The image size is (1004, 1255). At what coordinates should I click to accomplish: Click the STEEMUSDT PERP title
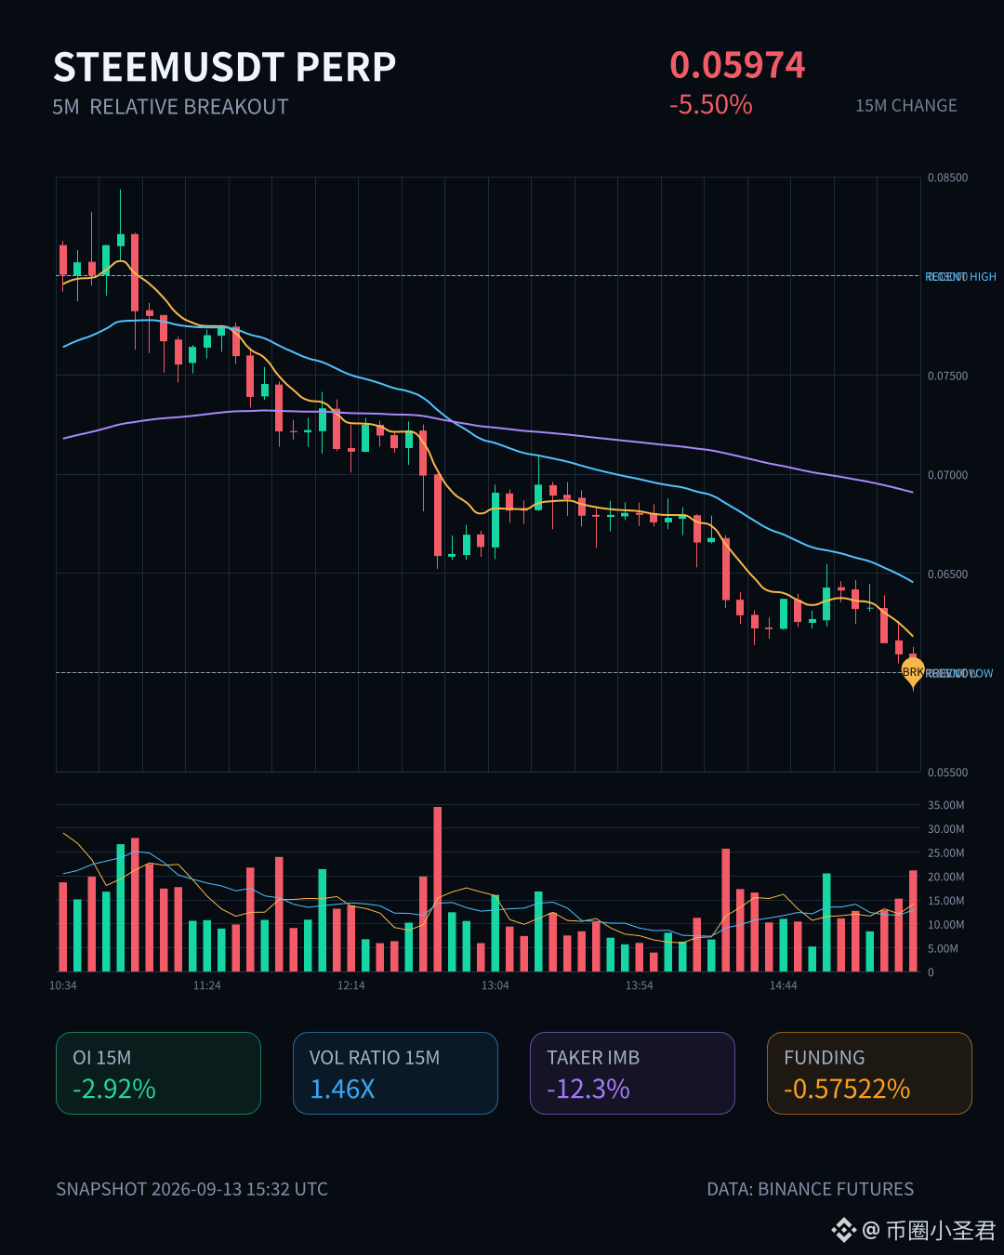pos(225,67)
